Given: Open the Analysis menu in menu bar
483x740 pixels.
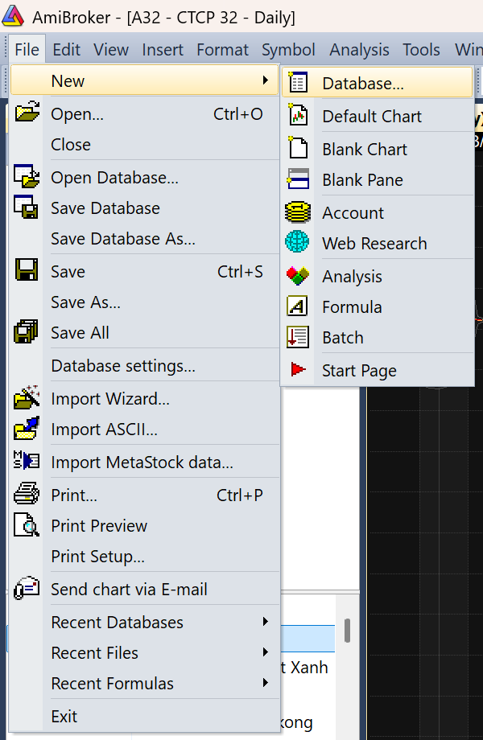Looking at the screenshot, I should pyautogui.click(x=359, y=50).
